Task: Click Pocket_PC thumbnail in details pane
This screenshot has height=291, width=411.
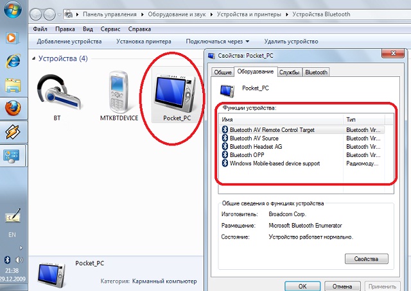Action: point(51,275)
